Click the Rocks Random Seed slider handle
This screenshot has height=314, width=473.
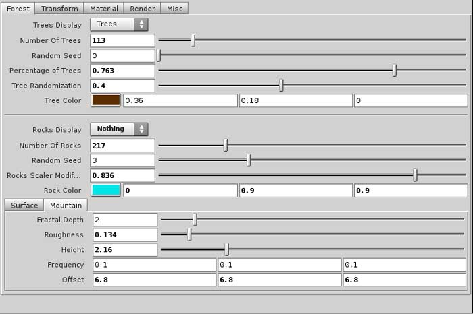click(x=249, y=160)
